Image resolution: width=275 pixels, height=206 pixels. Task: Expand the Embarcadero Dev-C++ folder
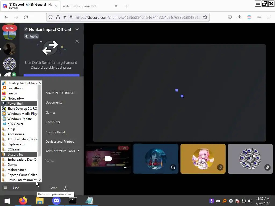pos(19,159)
